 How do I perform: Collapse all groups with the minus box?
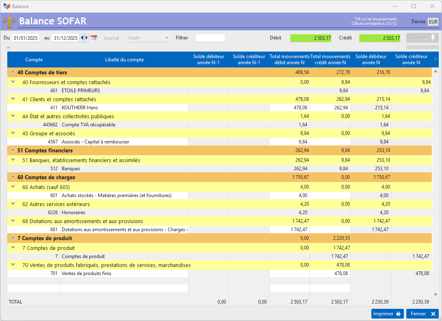pyautogui.click(x=9, y=48)
